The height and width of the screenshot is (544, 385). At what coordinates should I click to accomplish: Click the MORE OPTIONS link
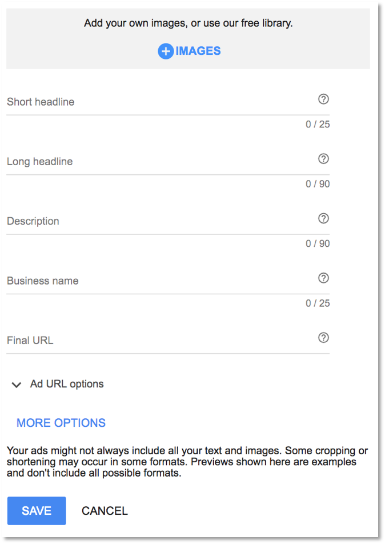(61, 423)
